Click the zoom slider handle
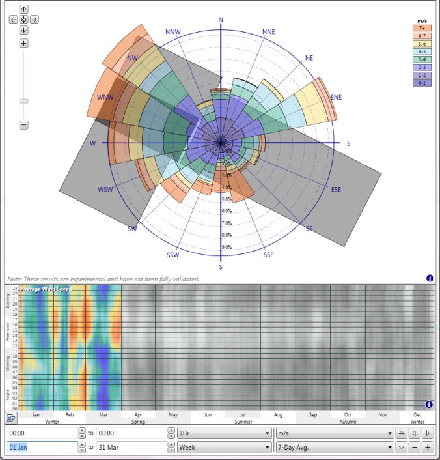The image size is (440, 460). [24, 101]
